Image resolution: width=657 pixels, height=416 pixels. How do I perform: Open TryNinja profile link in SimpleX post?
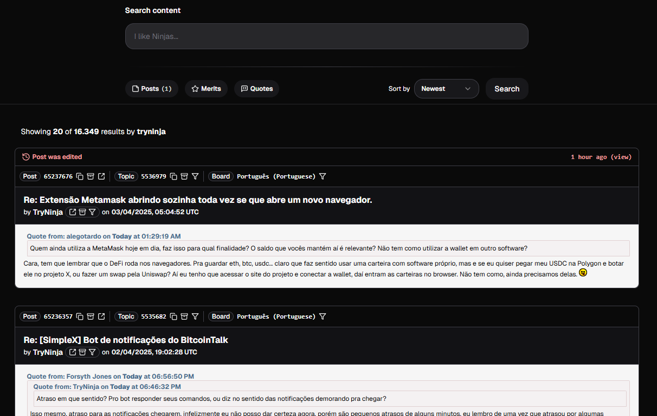click(73, 352)
